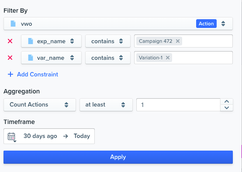
Task: Click Add Constraint link
Action: [x=38, y=74]
